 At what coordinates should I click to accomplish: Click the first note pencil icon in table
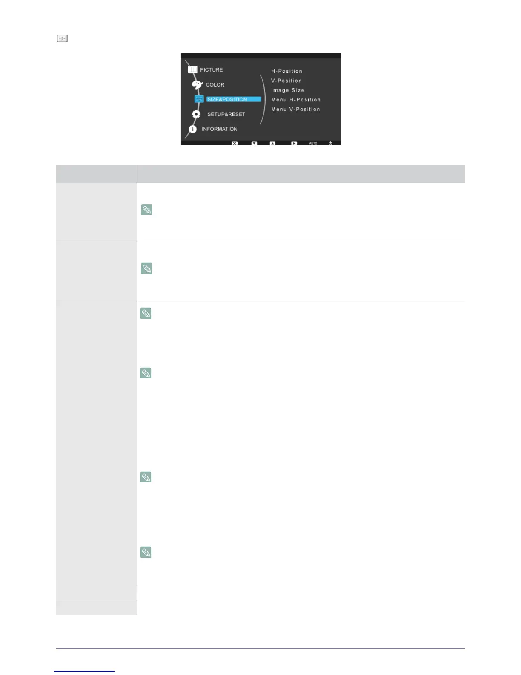point(146,210)
